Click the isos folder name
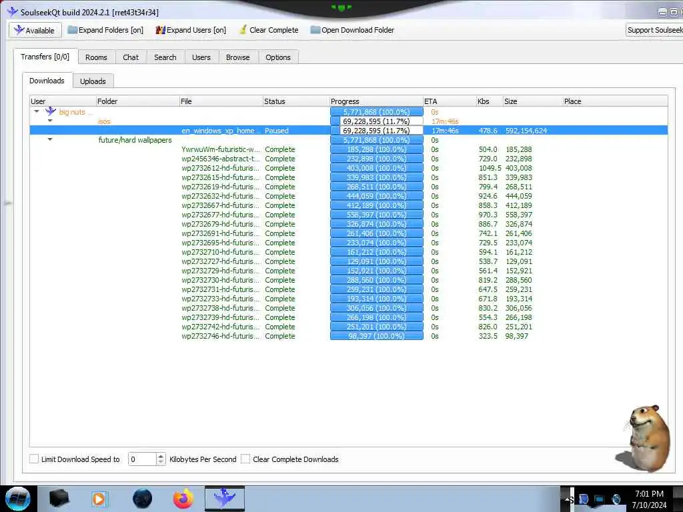 (104, 121)
